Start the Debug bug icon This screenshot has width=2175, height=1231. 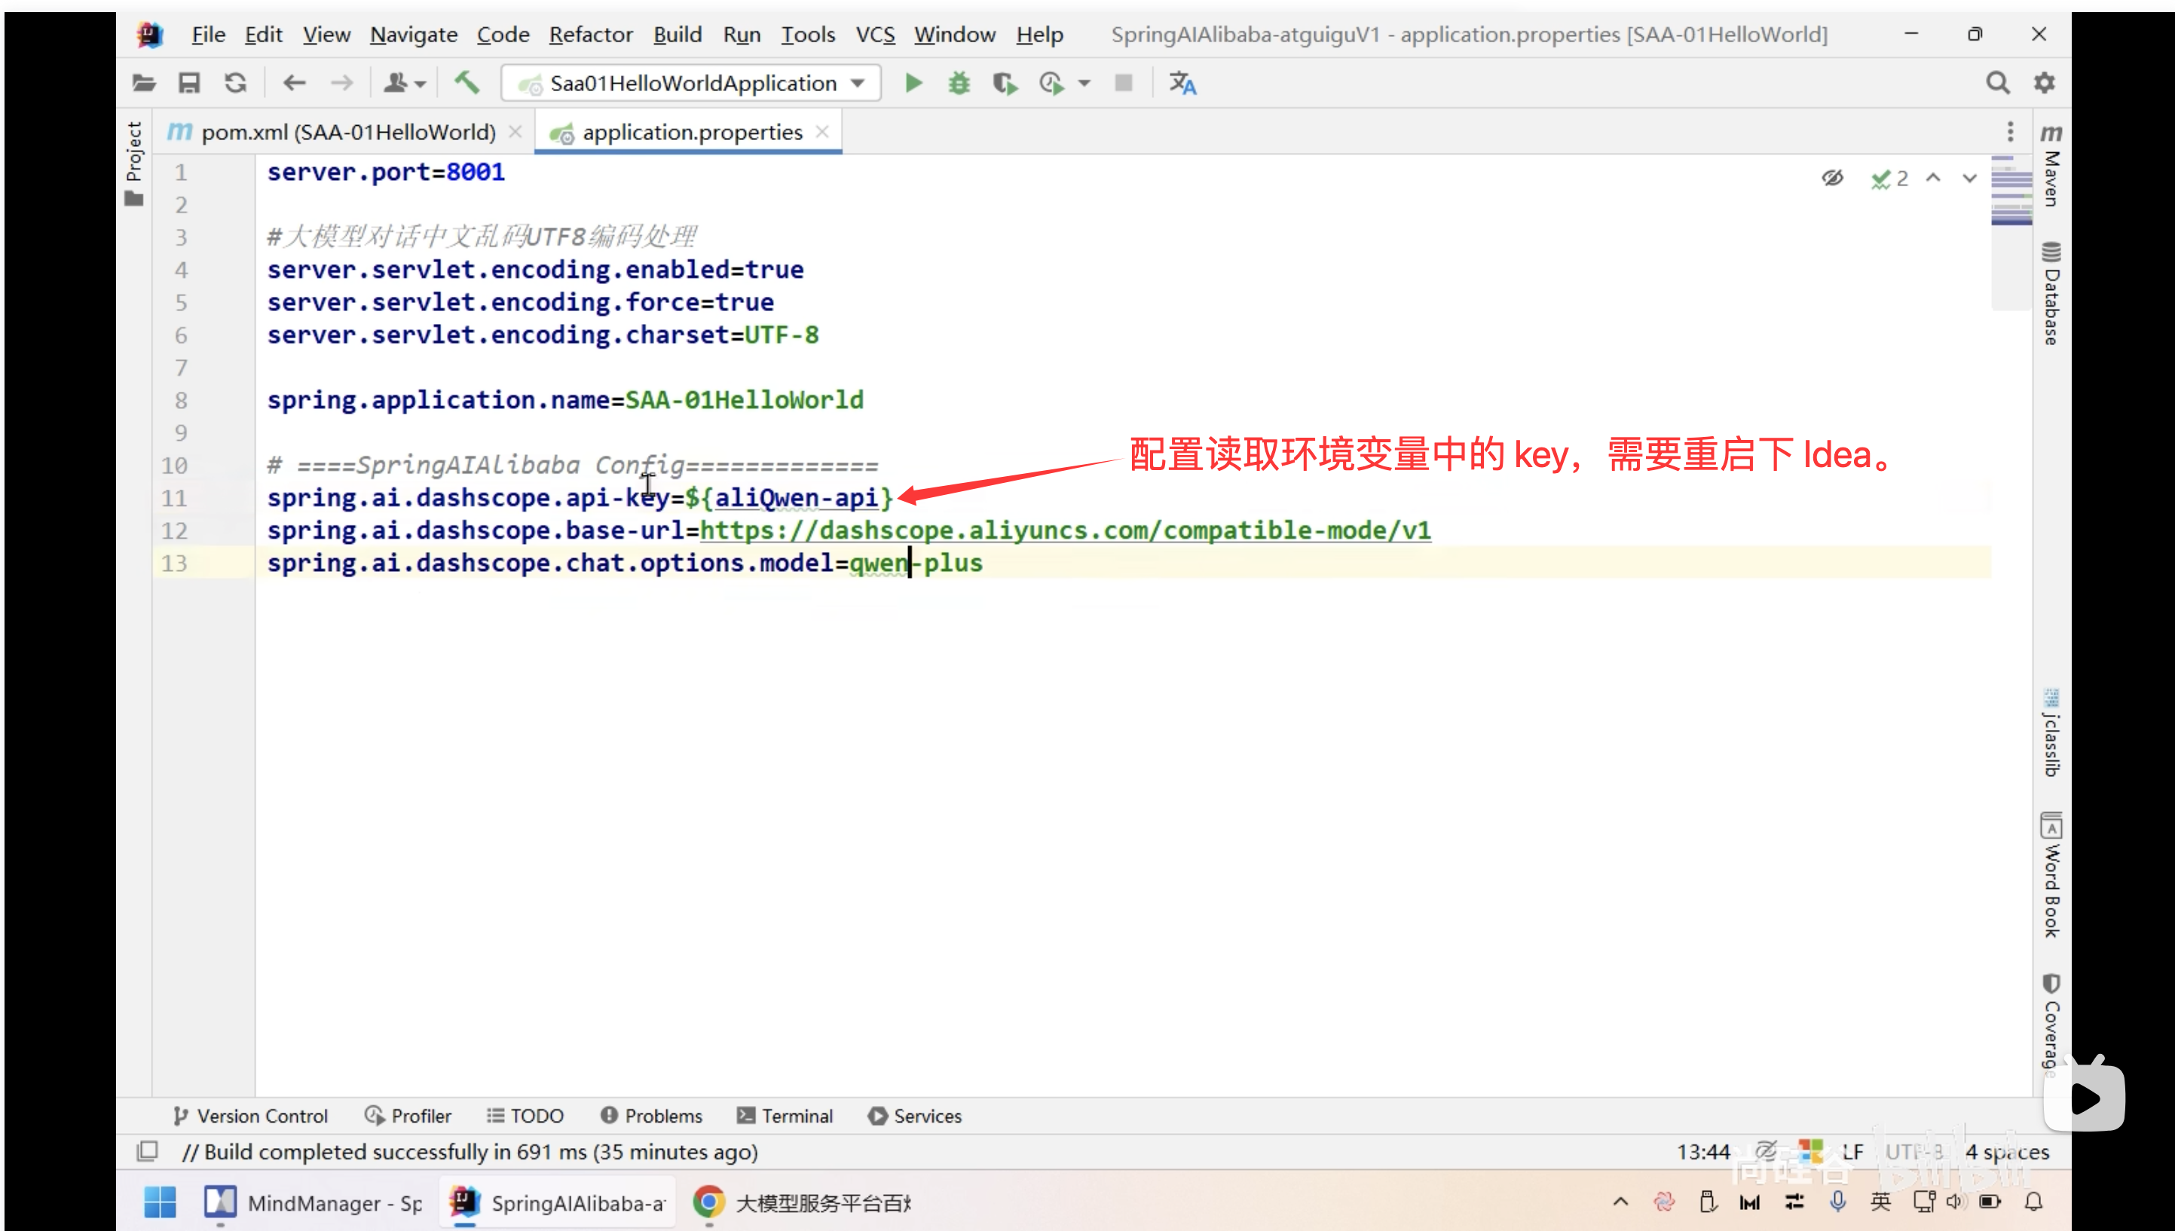pos(959,83)
